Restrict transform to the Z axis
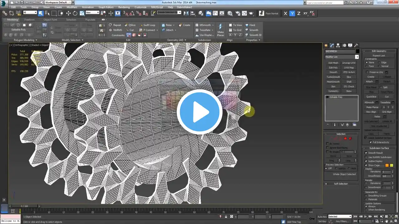 click(x=299, y=13)
